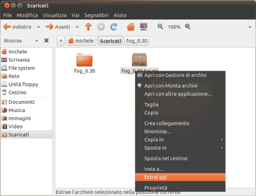
Task: Open the Indietro history dropdown arrow
Action: [38, 27]
